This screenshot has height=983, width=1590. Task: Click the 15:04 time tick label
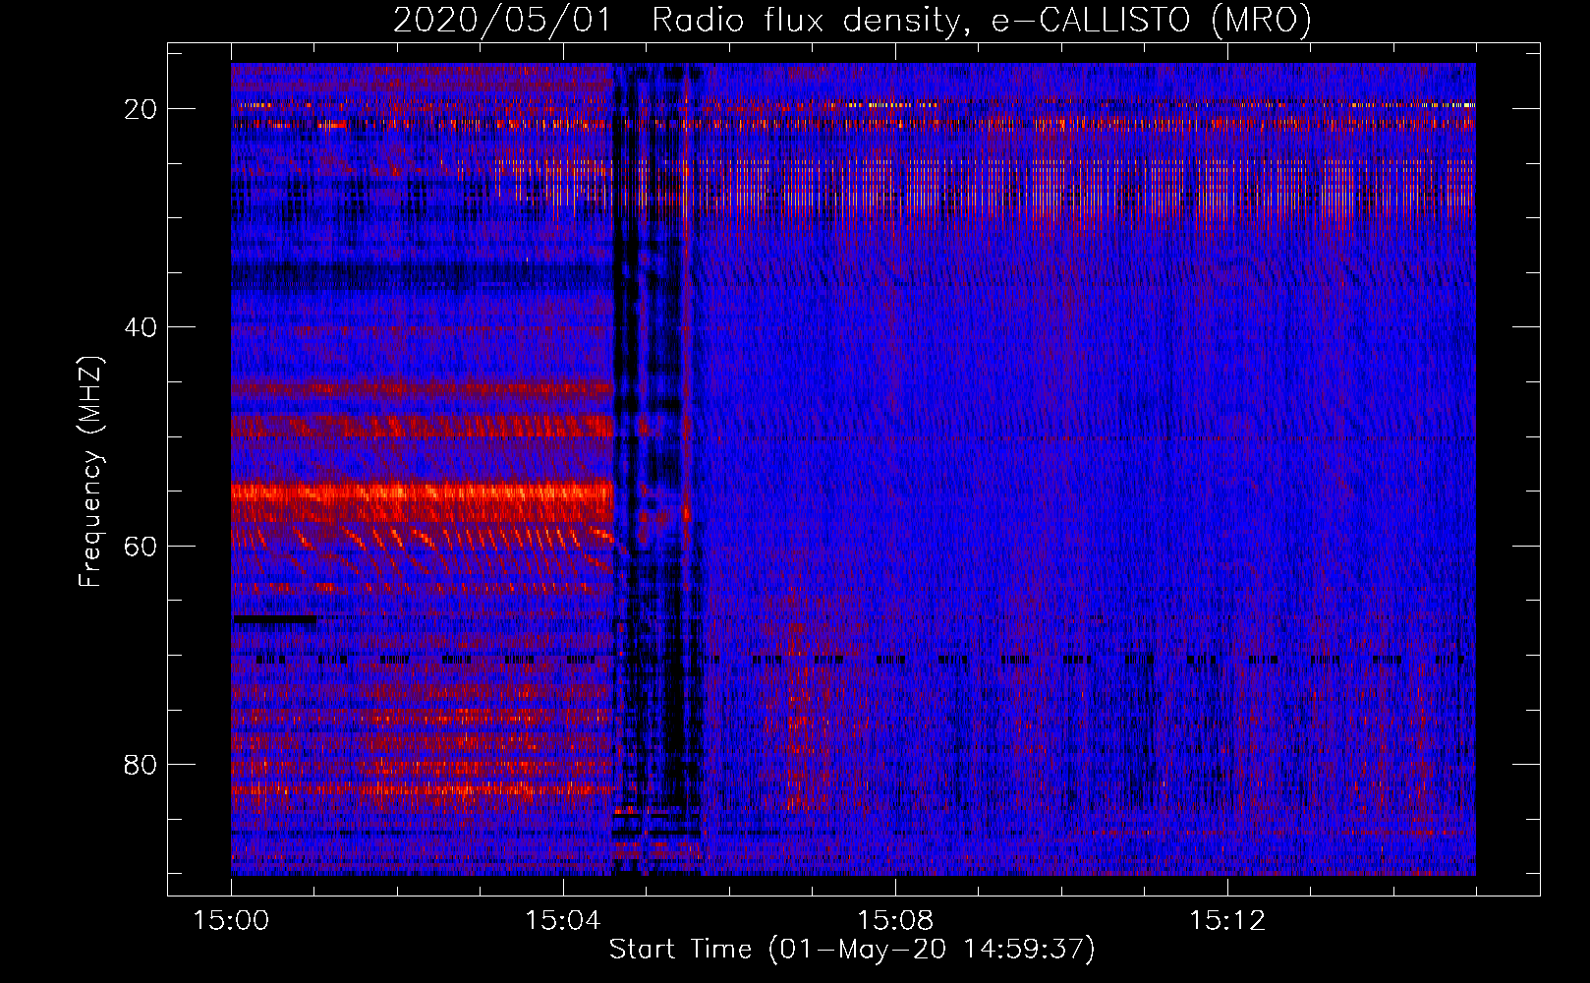(x=563, y=921)
